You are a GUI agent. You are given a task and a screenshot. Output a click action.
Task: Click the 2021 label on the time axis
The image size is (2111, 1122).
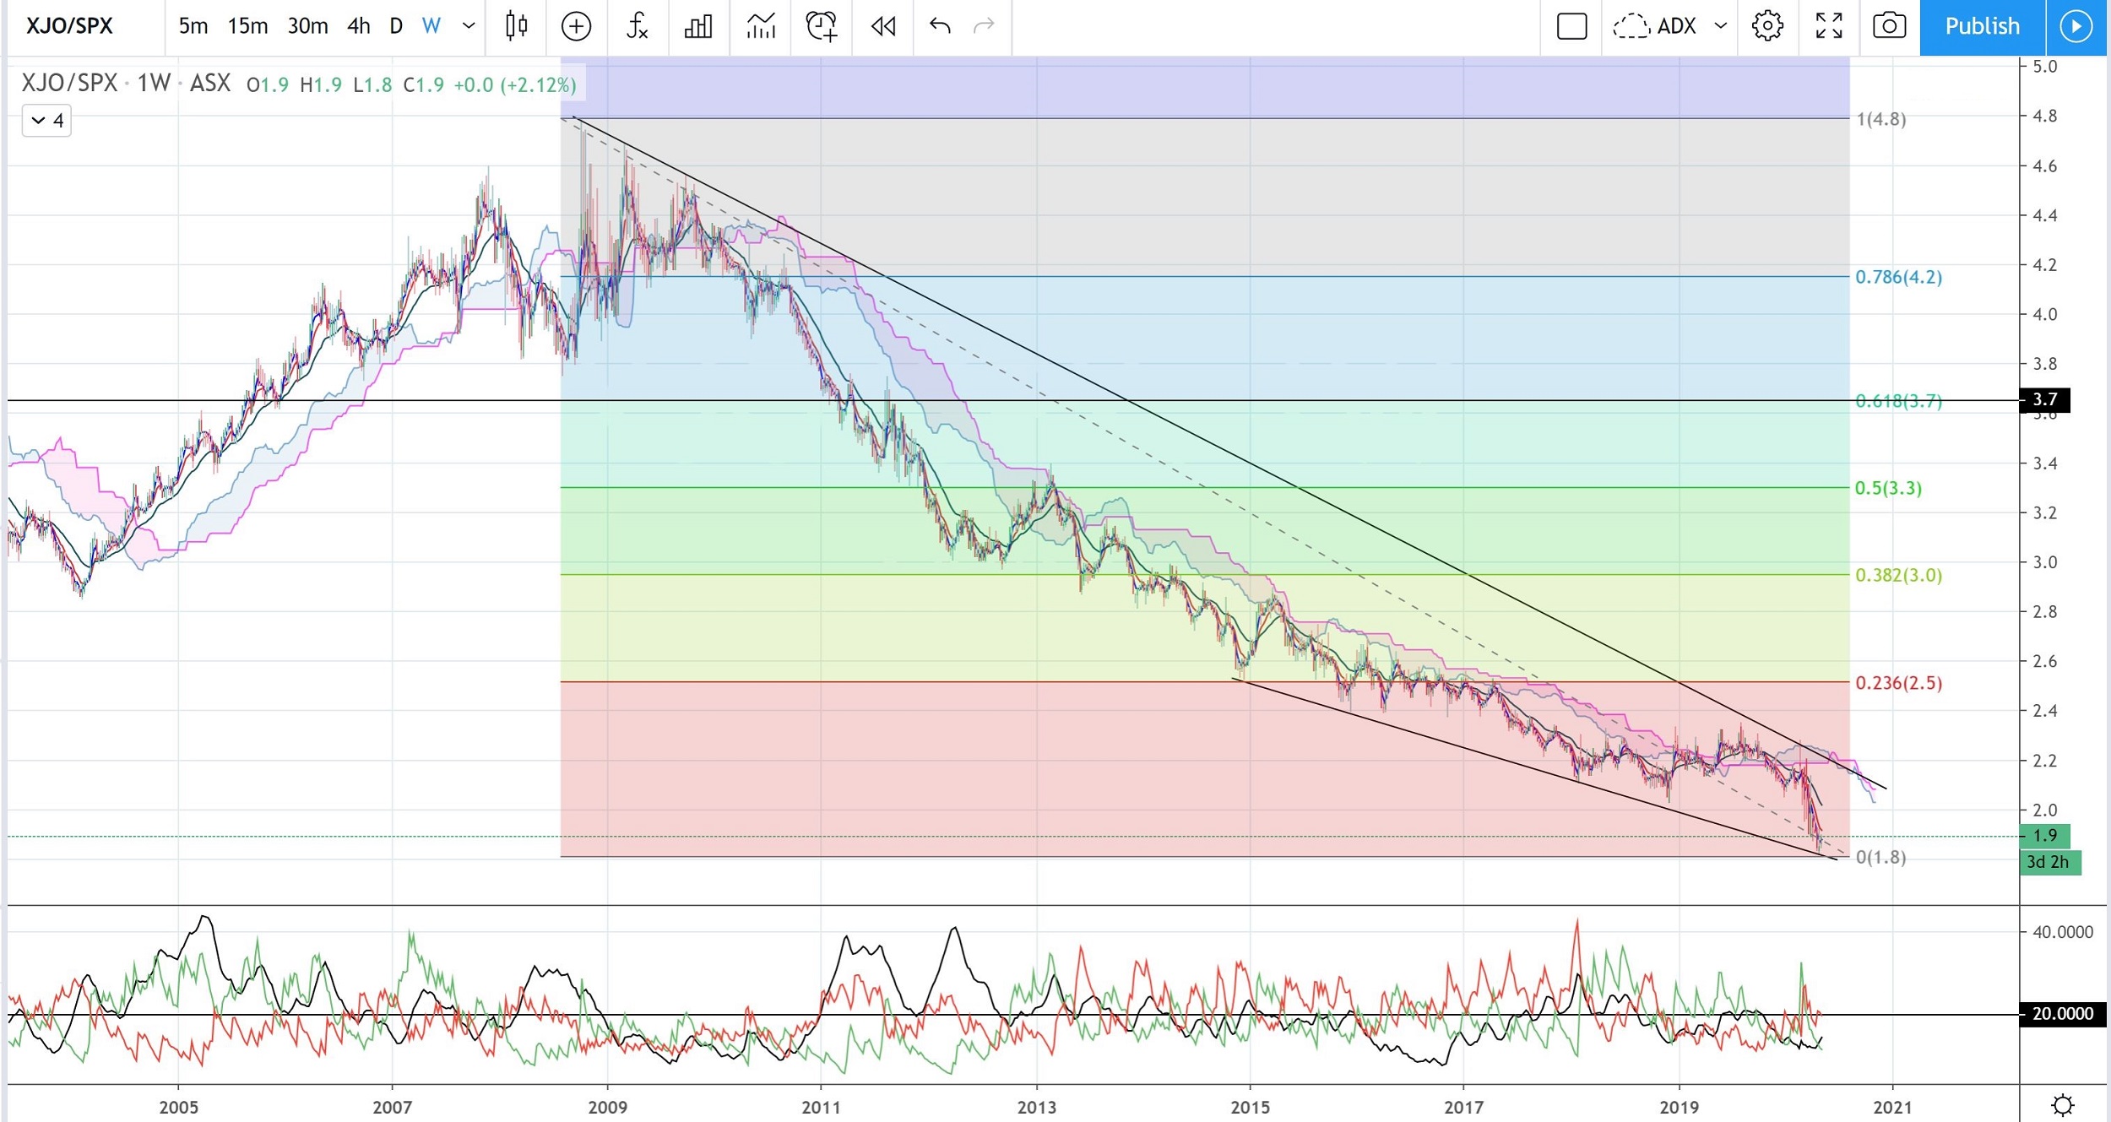tap(1892, 1107)
